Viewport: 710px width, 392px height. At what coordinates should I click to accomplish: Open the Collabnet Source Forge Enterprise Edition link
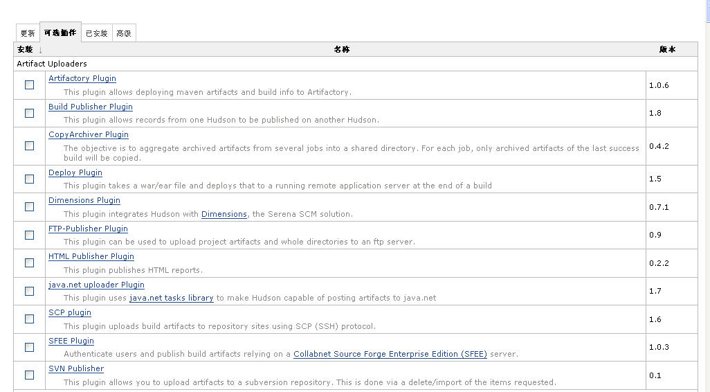click(x=390, y=354)
